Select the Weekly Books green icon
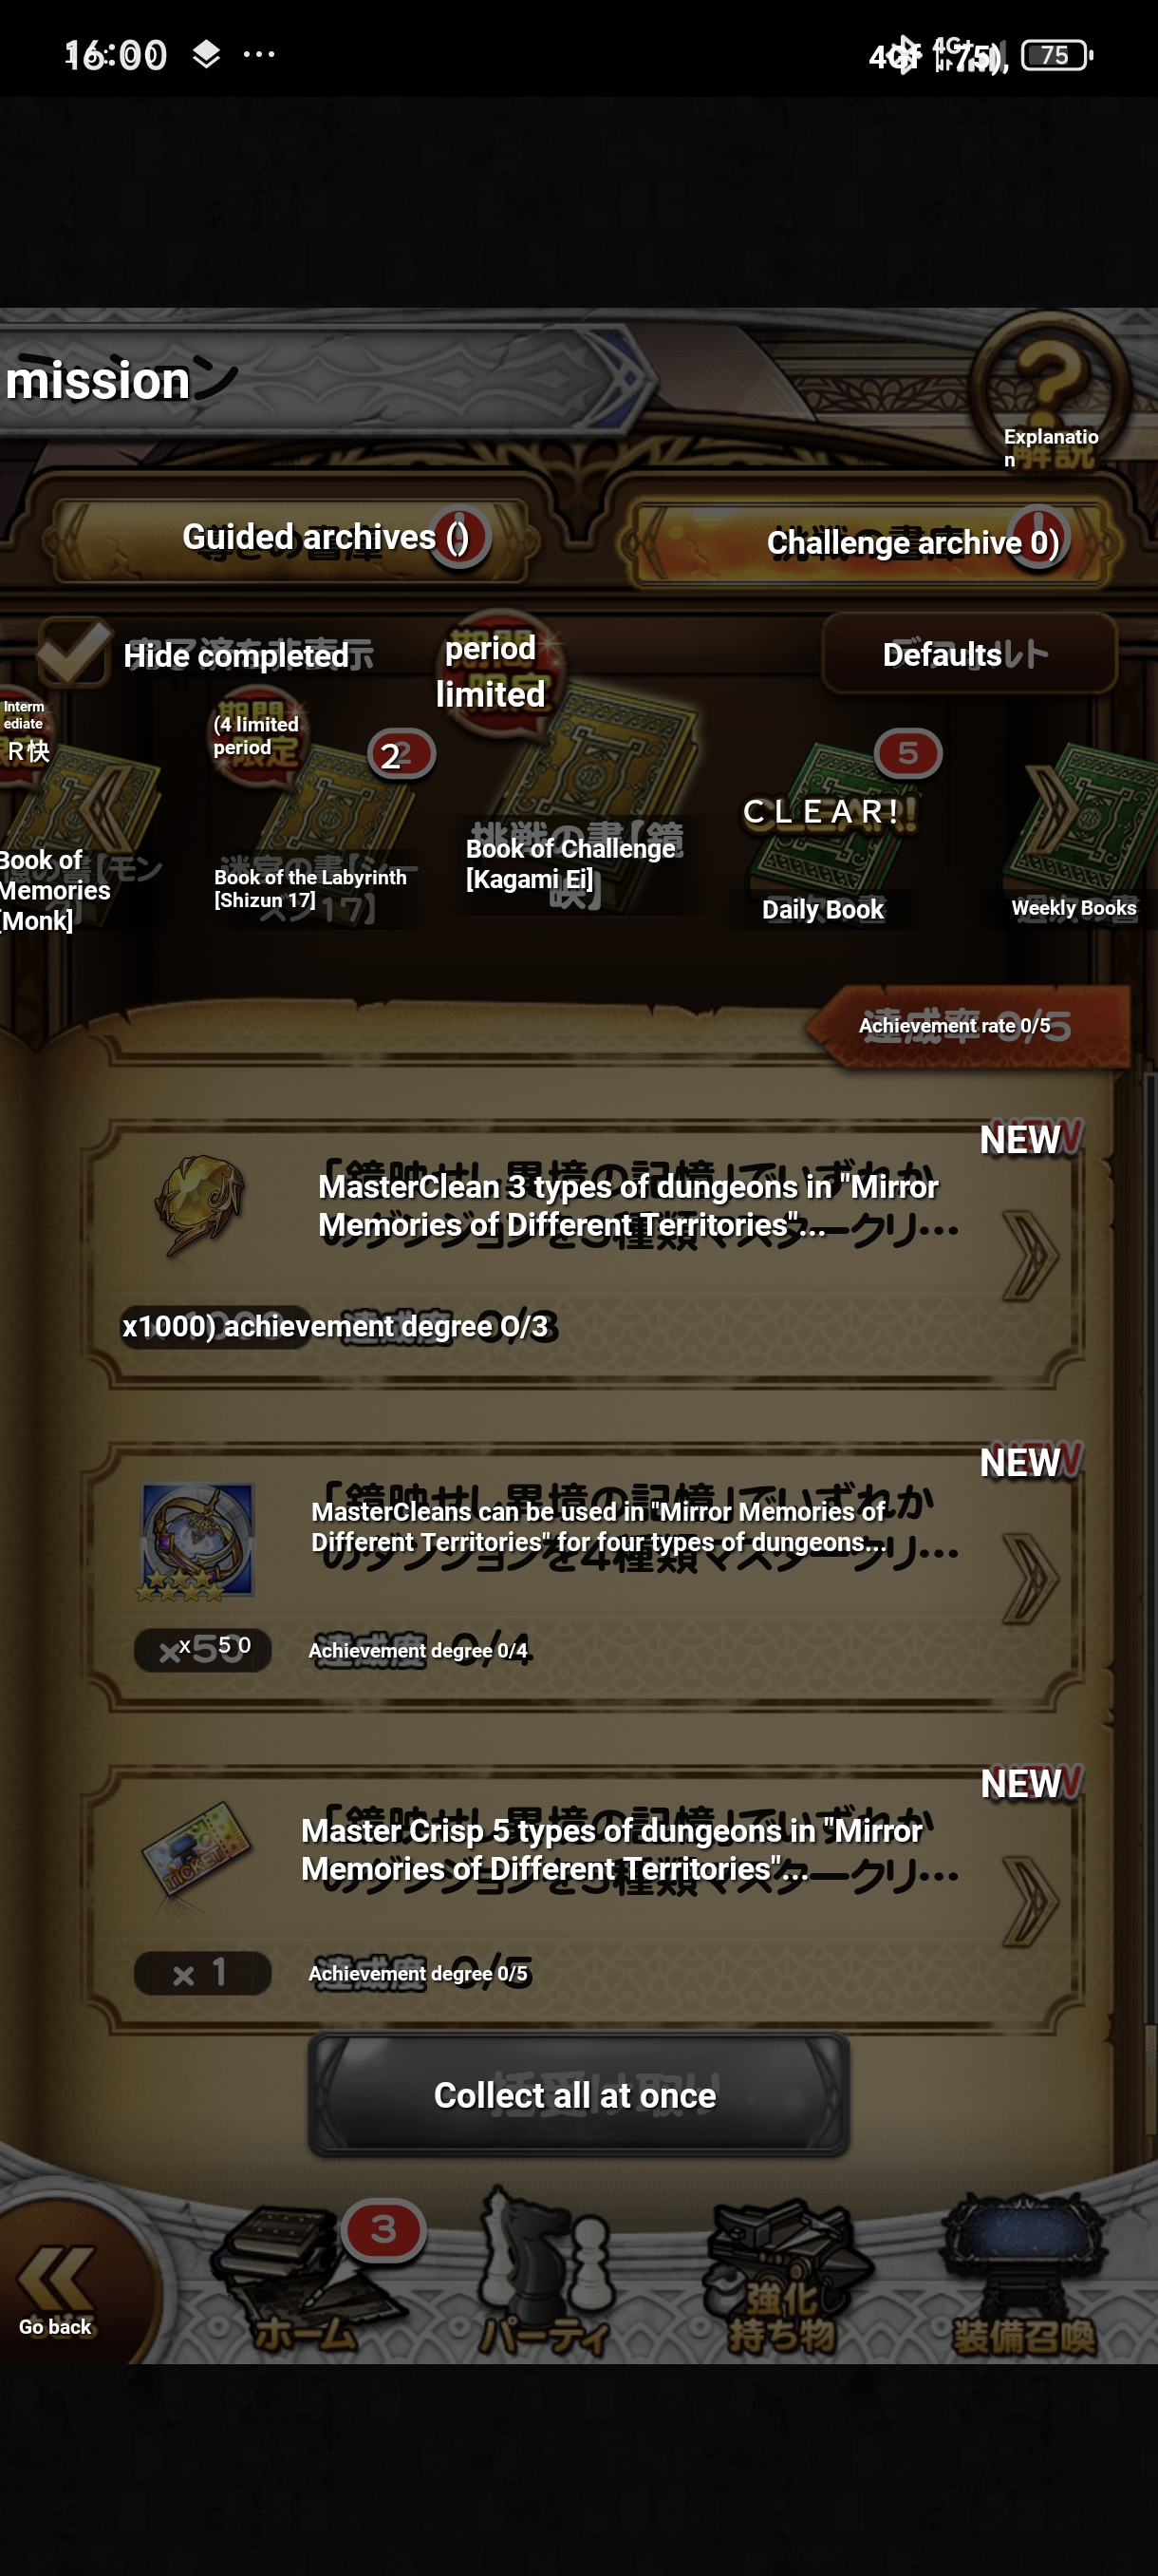This screenshot has width=1158, height=2576. coord(1076,831)
